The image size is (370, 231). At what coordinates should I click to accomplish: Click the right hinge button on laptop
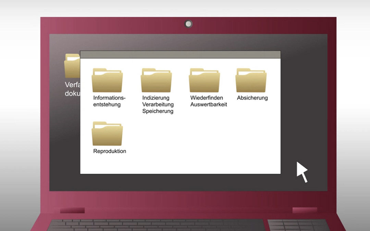click(x=305, y=210)
